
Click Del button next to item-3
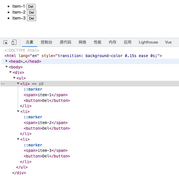coord(32,19)
